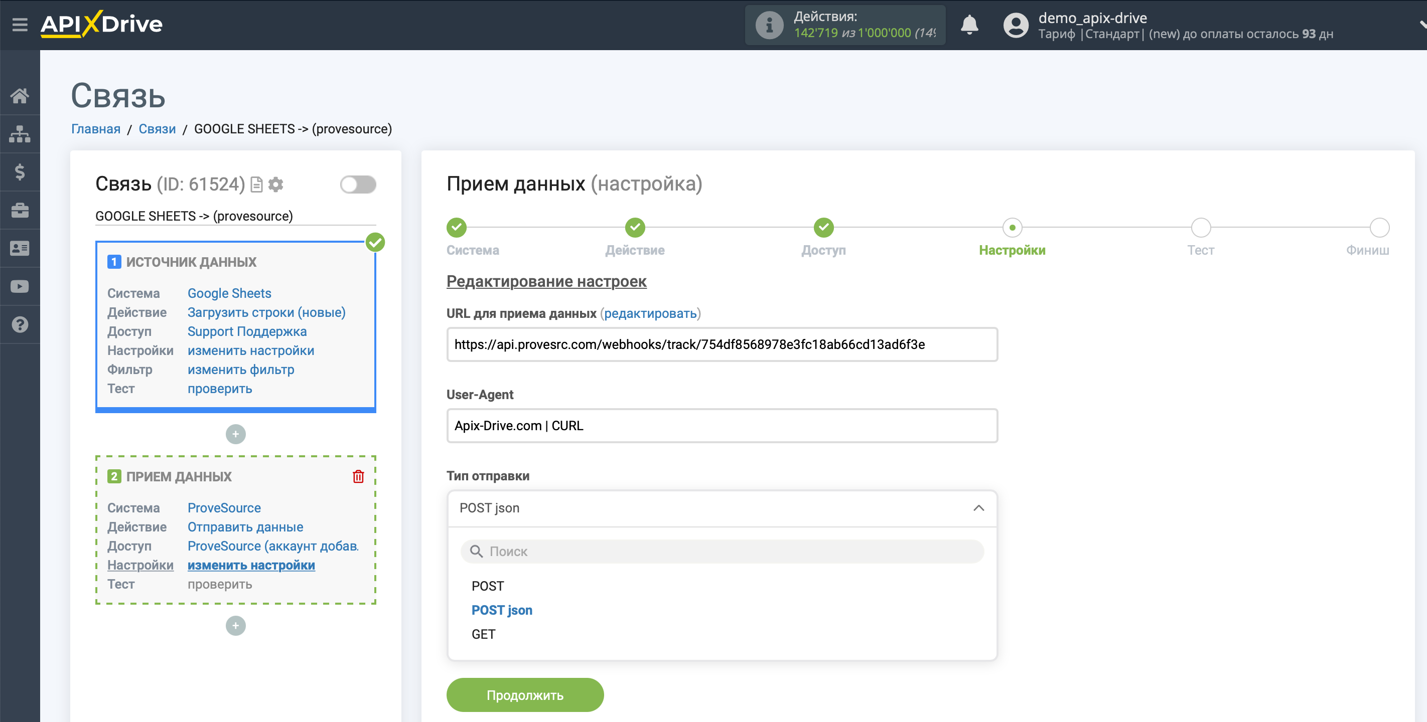
Task: Add a step after data receiver
Action: tap(235, 626)
